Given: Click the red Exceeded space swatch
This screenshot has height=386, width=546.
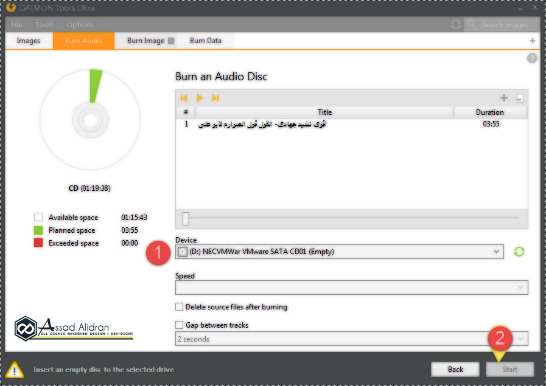Looking at the screenshot, I should pos(38,243).
